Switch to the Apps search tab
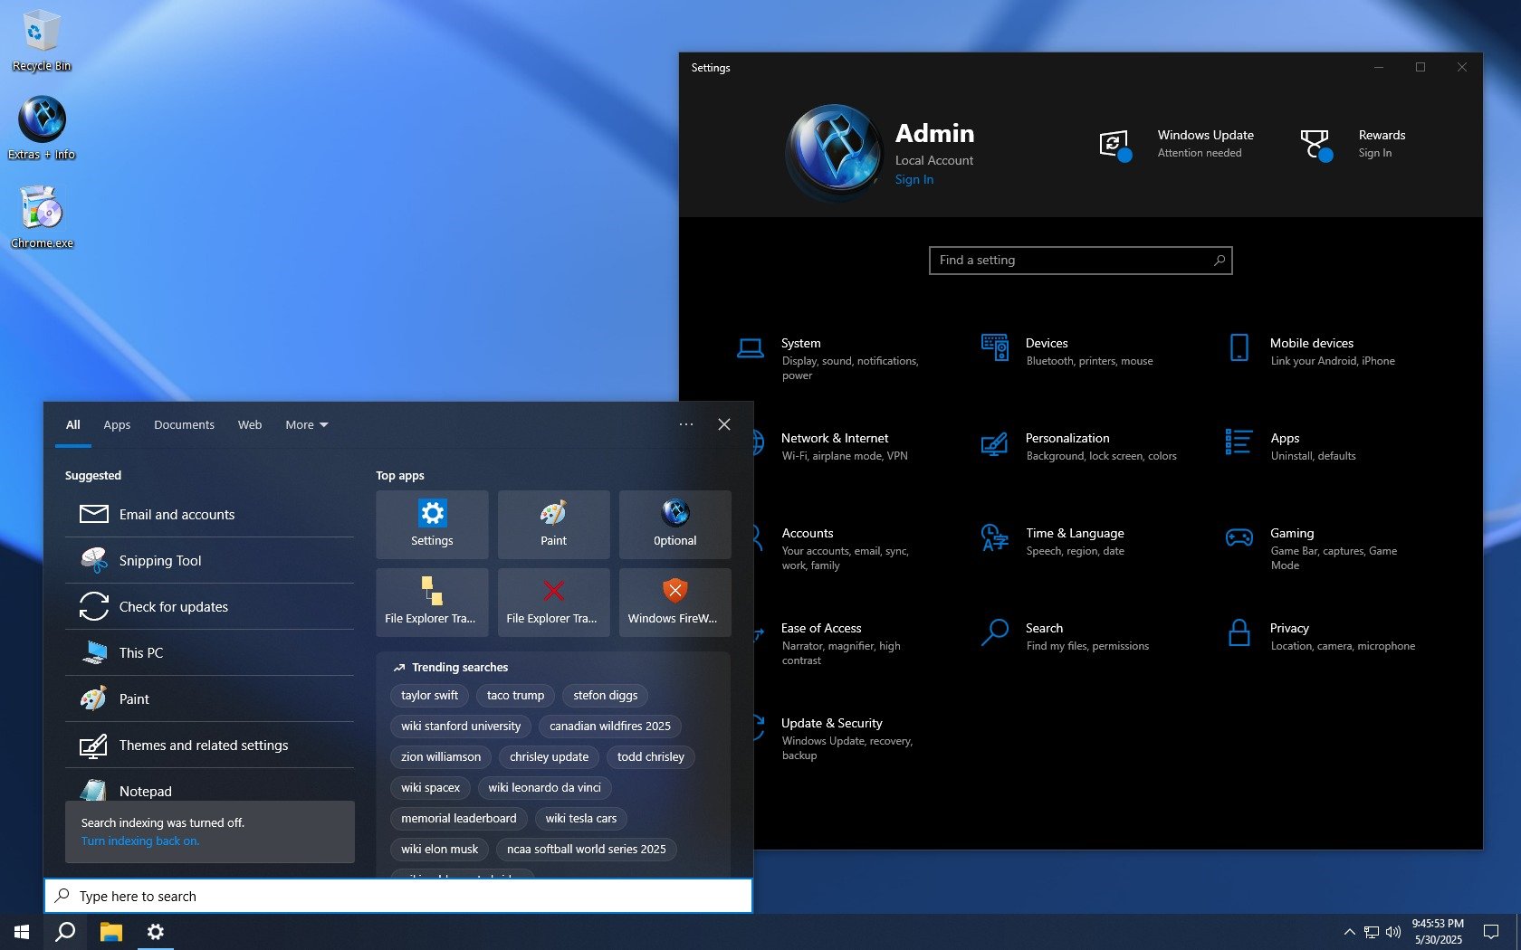Screen dimensions: 1521x950 pos(117,425)
